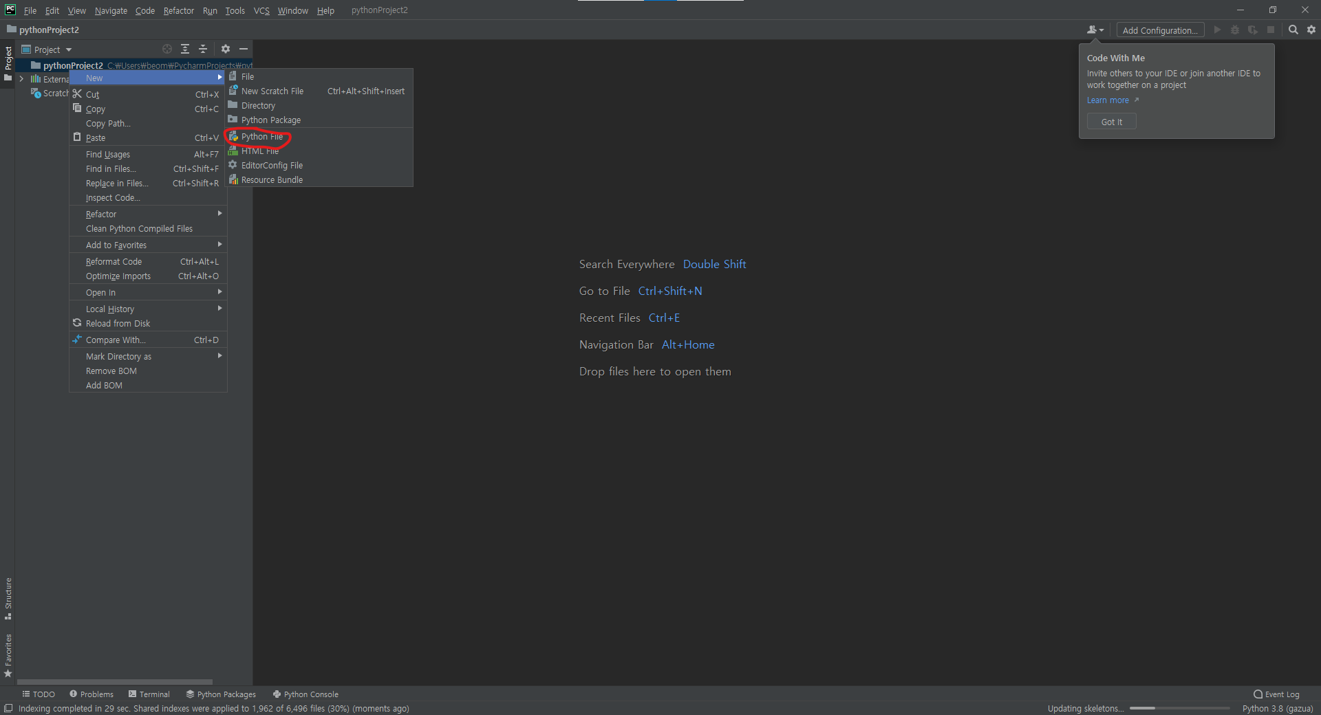Create a new Python File
This screenshot has height=715, width=1321.
point(320,136)
